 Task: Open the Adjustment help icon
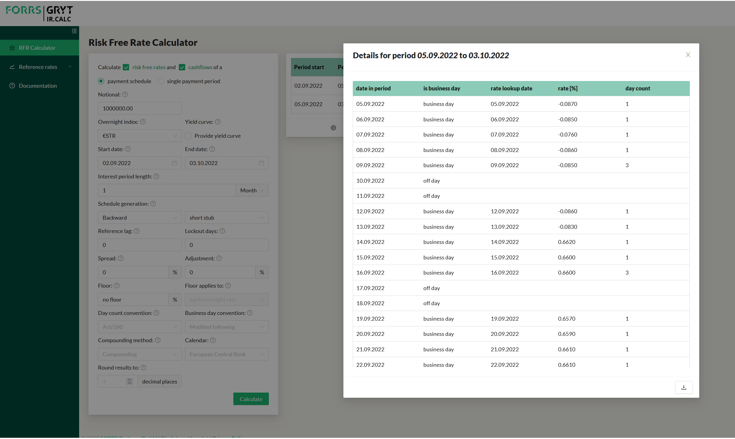tap(219, 258)
